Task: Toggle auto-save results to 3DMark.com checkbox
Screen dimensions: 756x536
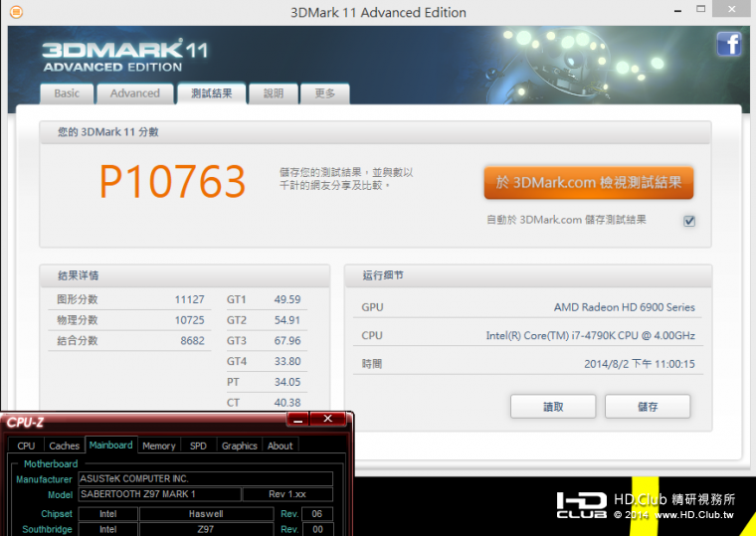Action: tap(689, 221)
